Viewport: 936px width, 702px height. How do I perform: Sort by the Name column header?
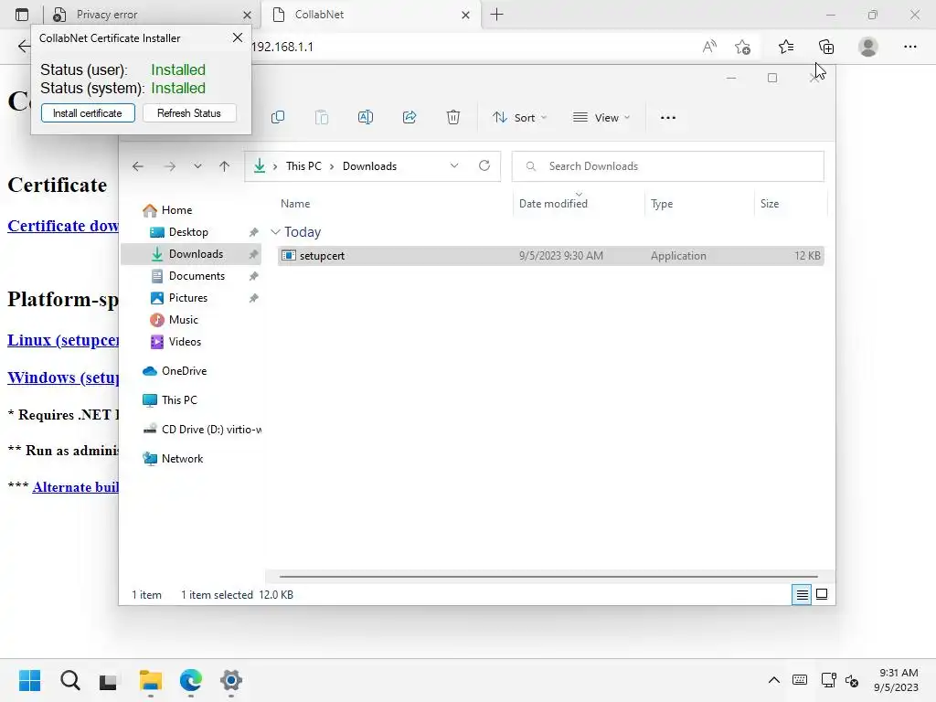[295, 204]
